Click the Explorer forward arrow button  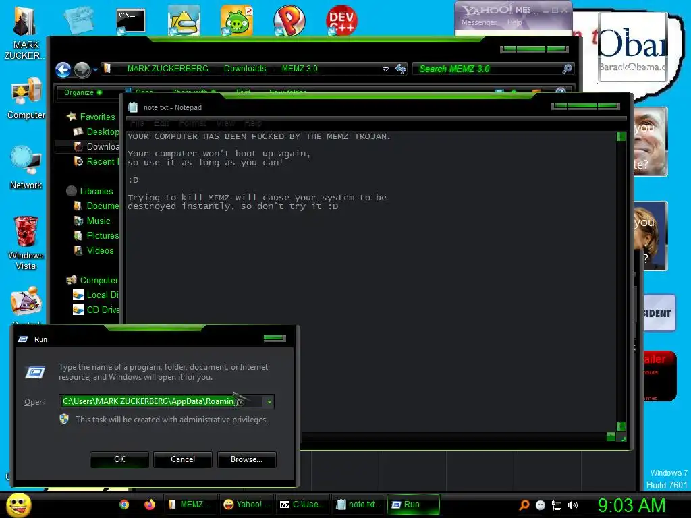tap(82, 69)
